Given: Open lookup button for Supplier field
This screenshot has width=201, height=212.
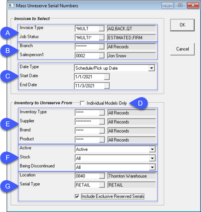Looking at the screenshot, I should (102, 122).
